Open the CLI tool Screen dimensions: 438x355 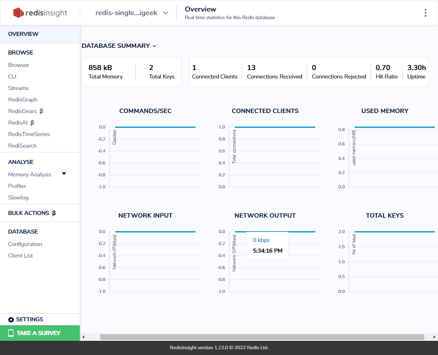click(12, 77)
